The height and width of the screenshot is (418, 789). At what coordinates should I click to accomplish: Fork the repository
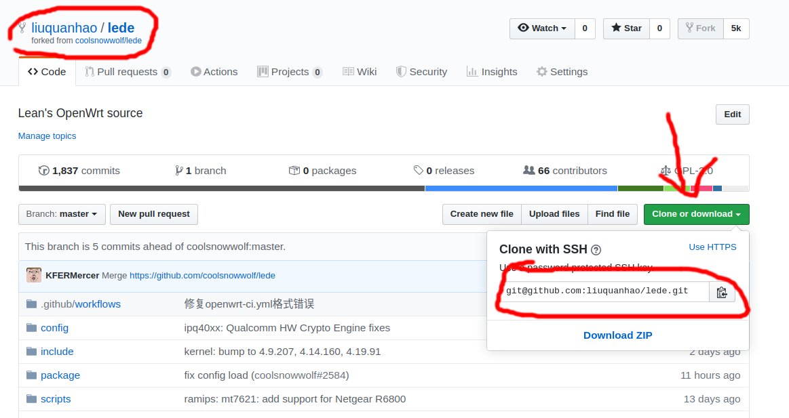[x=700, y=28]
